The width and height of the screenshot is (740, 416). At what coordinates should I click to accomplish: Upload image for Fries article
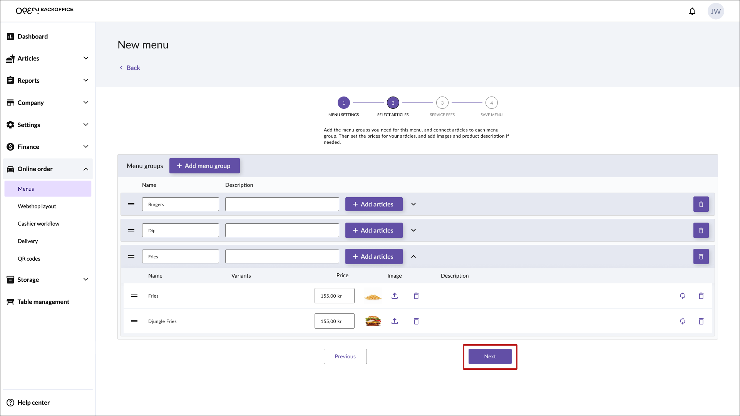pos(395,296)
